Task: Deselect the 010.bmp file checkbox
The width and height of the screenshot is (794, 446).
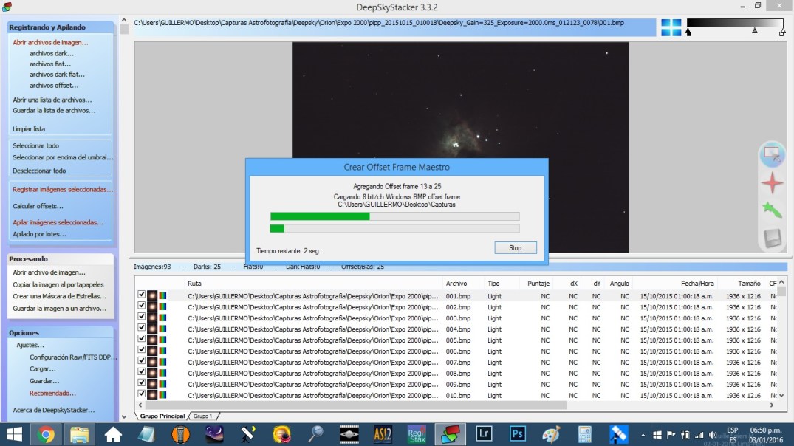Action: [141, 395]
